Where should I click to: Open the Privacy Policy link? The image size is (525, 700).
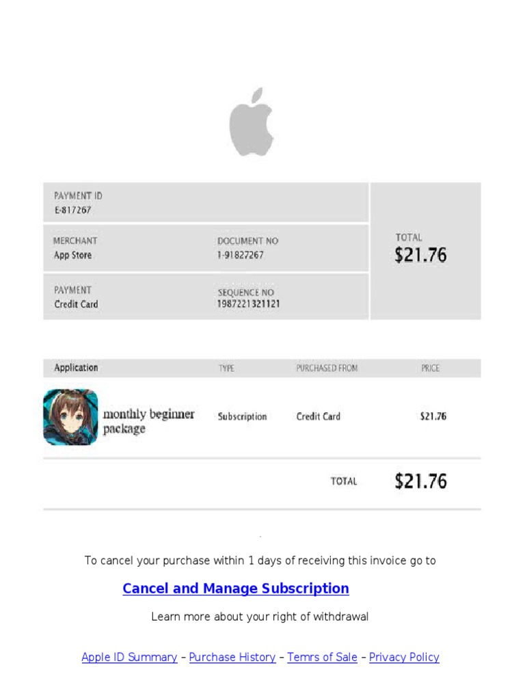[x=404, y=657]
